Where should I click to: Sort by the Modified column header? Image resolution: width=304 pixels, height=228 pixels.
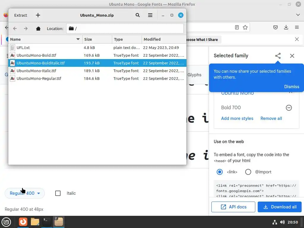coord(164,39)
